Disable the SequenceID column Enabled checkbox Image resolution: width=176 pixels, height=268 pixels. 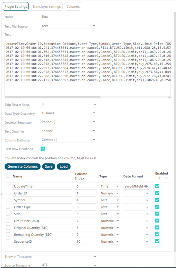pos(157,241)
